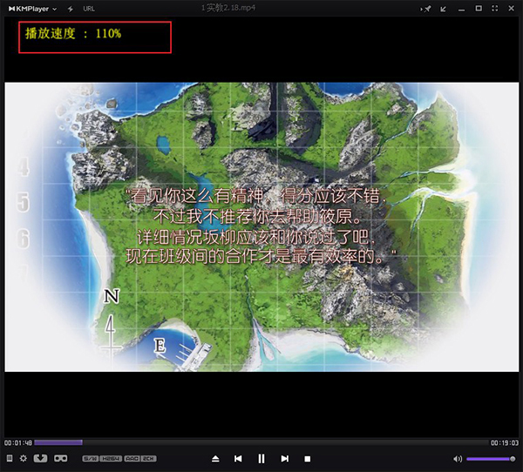Click the S/W decoder badge
Viewport: 523px width, 472px height.
coord(90,458)
